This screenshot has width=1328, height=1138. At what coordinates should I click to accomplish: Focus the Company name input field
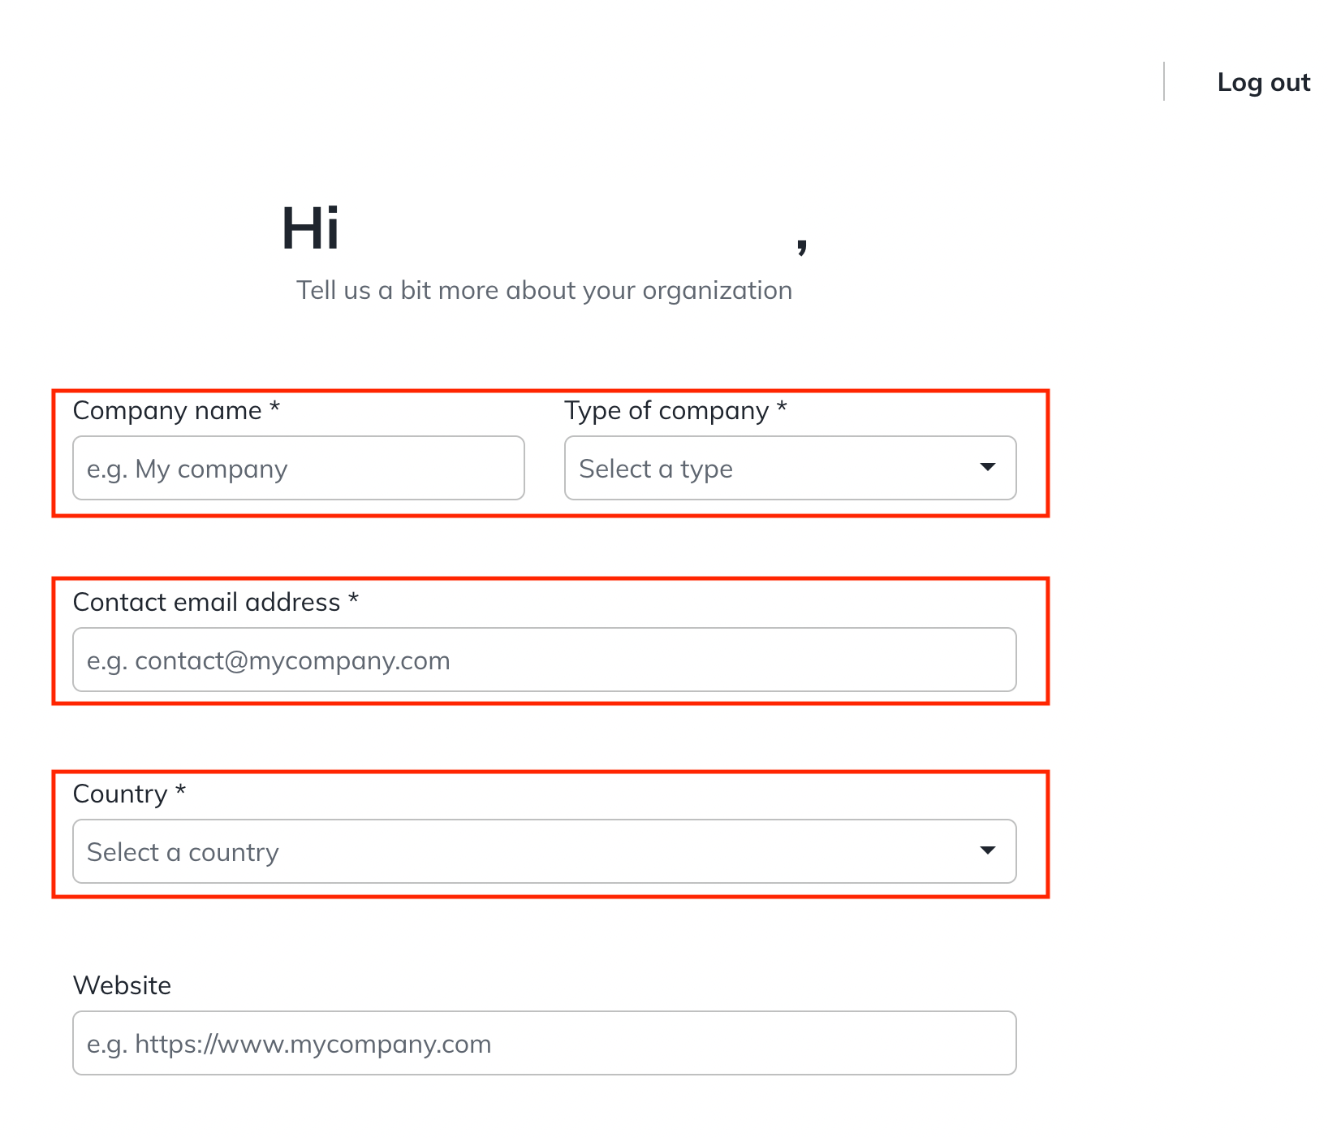(x=299, y=468)
